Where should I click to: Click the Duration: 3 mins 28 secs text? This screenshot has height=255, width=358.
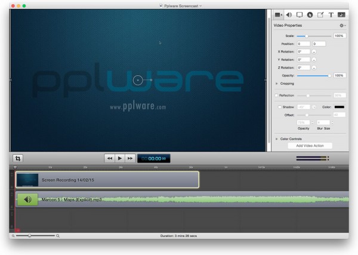pos(178,236)
